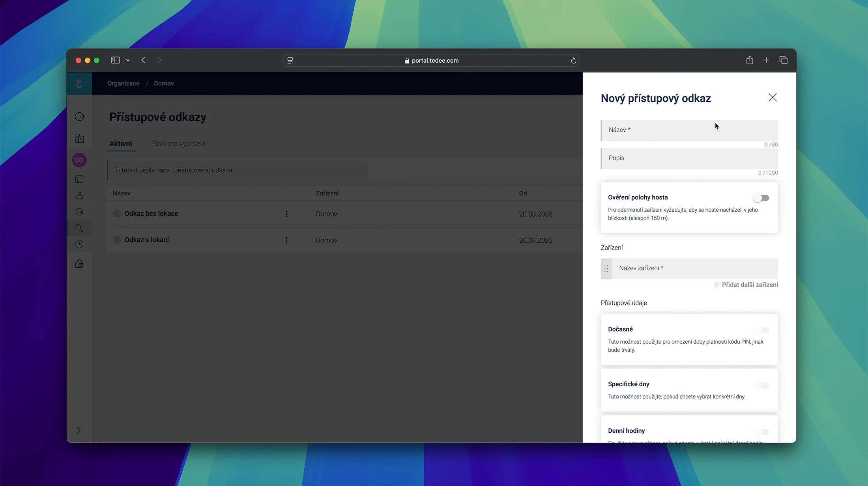
Task: Open the key access links sidebar icon
Action: [x=79, y=228]
